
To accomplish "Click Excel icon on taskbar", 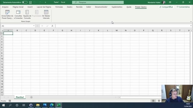I will [x=59, y=105].
